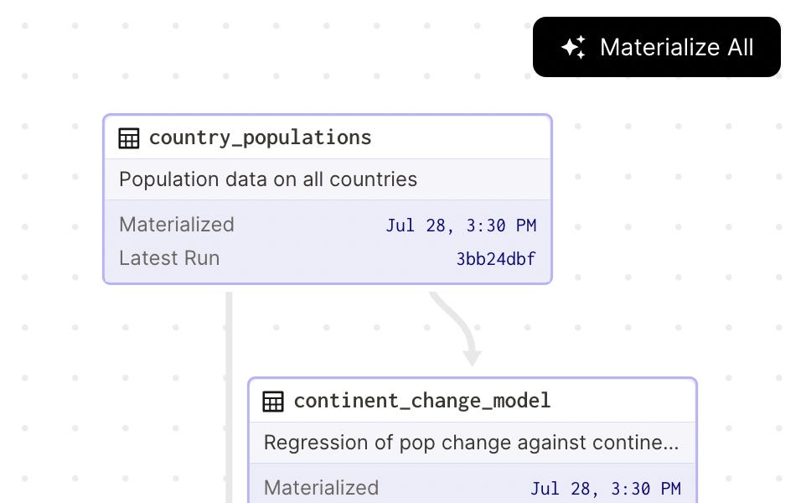Image resolution: width=801 pixels, height=503 pixels.
Task: Click the sparkle icon in Materialize All
Action: [574, 48]
